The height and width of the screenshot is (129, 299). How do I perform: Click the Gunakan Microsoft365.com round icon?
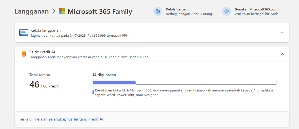click(x=226, y=11)
